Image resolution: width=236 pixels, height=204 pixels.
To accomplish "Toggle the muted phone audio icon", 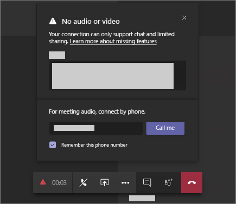I will click(84, 182).
